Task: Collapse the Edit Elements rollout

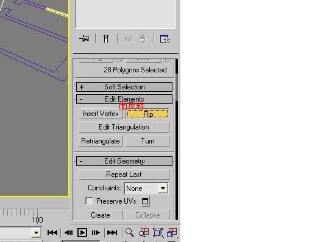Action: (124, 99)
